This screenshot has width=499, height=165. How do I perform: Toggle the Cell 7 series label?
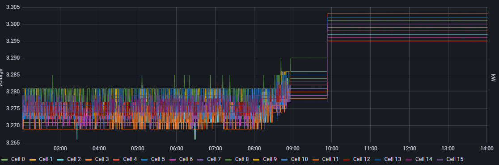[214, 159]
